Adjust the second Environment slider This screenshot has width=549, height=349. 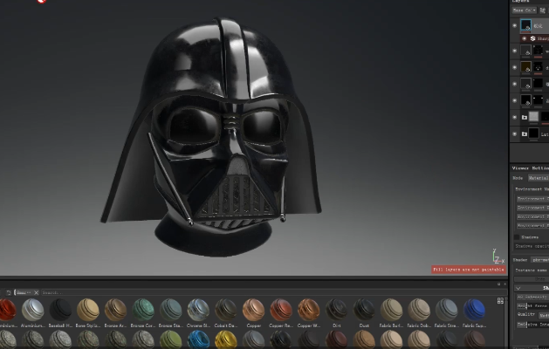[533, 208]
